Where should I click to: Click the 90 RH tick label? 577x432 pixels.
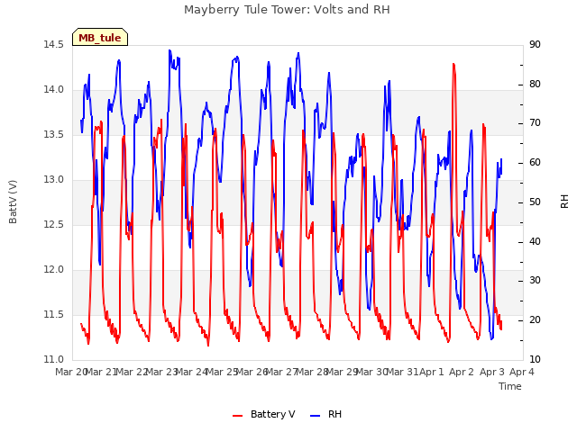[x=535, y=45]
